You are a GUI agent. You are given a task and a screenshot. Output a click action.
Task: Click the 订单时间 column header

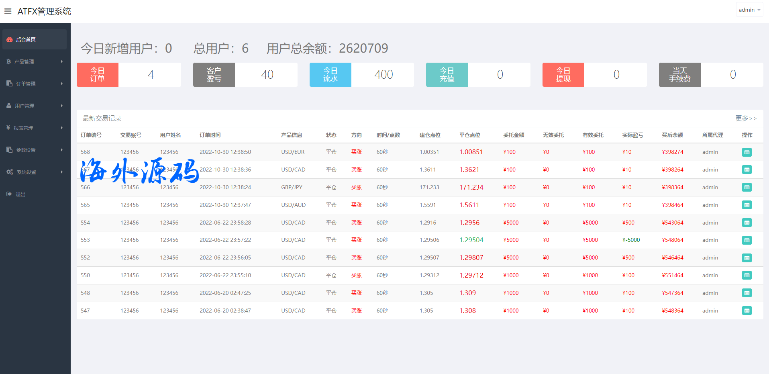coord(210,135)
